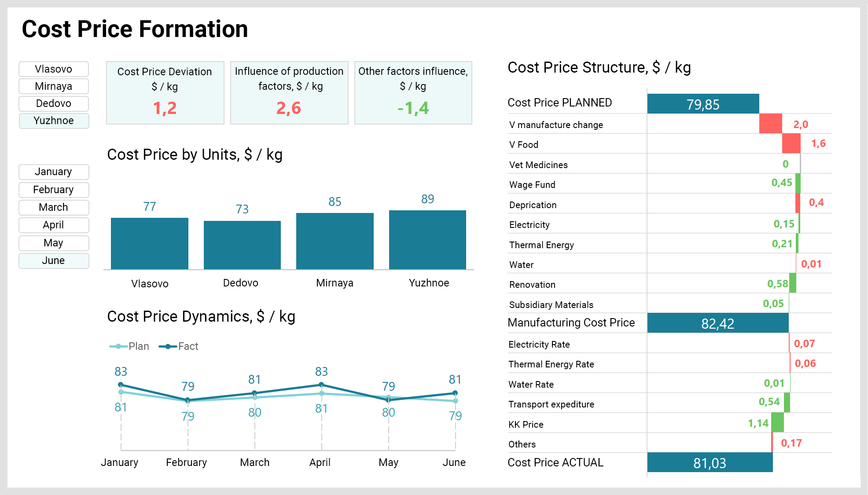The image size is (868, 495).
Task: Click the April Fact point labeled 83
Action: 321,385
